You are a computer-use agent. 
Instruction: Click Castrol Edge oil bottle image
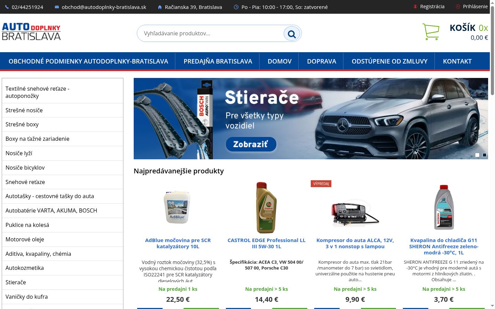tap(266, 208)
